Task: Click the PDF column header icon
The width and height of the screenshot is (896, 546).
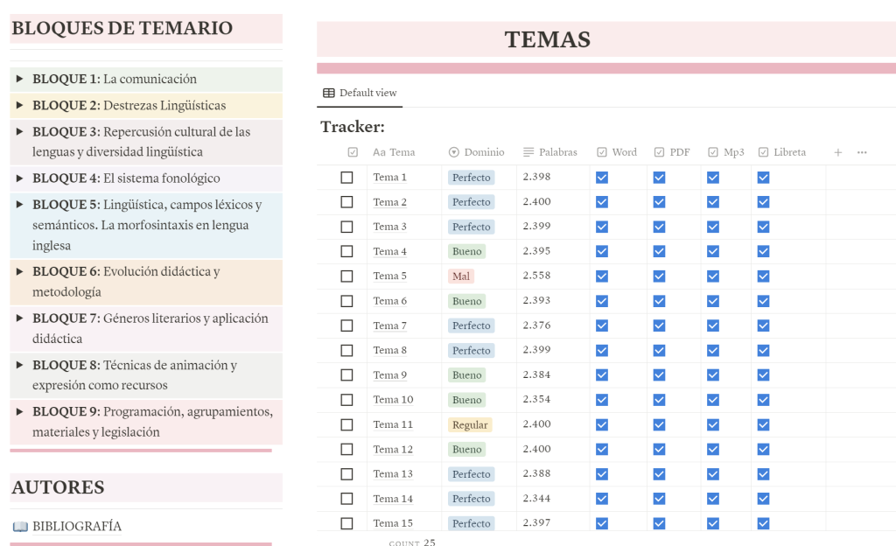Action: pos(659,152)
